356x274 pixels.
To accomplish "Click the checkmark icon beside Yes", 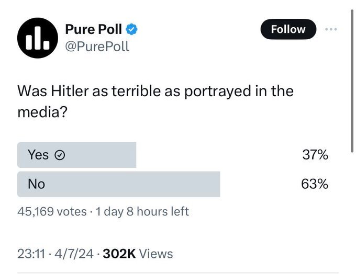I will (60, 155).
